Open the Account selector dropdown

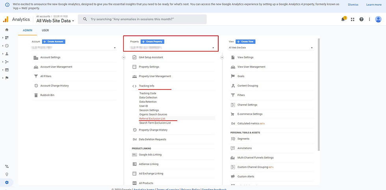(74, 48)
